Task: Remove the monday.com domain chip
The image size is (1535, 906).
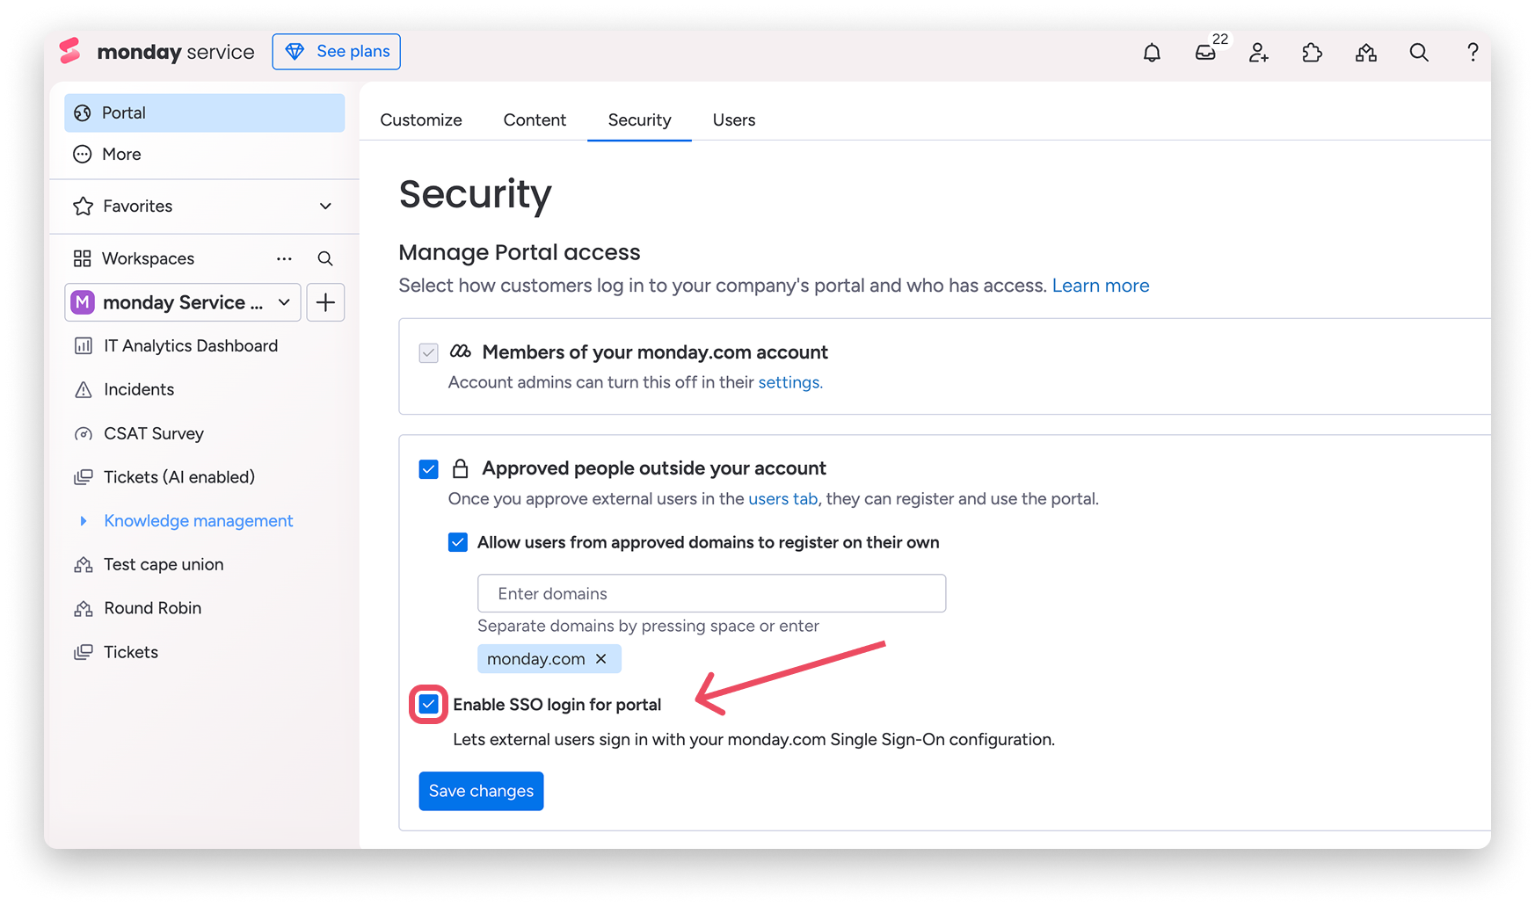Action: 601,659
